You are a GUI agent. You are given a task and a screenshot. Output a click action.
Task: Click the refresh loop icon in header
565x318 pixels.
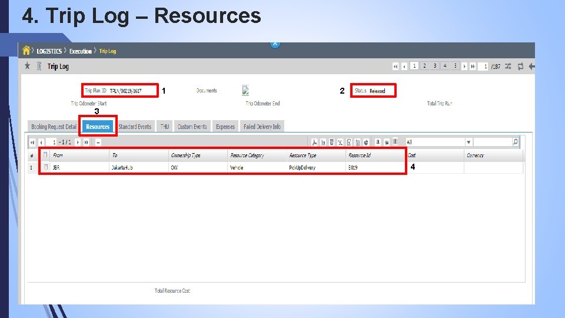tap(520, 67)
